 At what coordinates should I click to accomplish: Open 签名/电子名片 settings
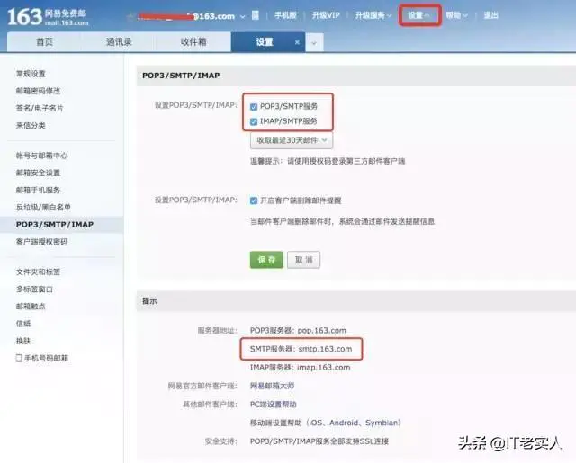40,108
